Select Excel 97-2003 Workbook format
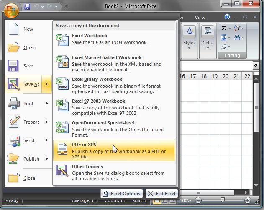Screen dimensions: 264x210 click(x=114, y=107)
